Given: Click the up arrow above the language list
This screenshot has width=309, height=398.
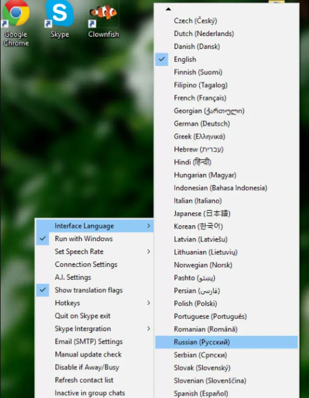Looking at the screenshot, I should (x=168, y=9).
